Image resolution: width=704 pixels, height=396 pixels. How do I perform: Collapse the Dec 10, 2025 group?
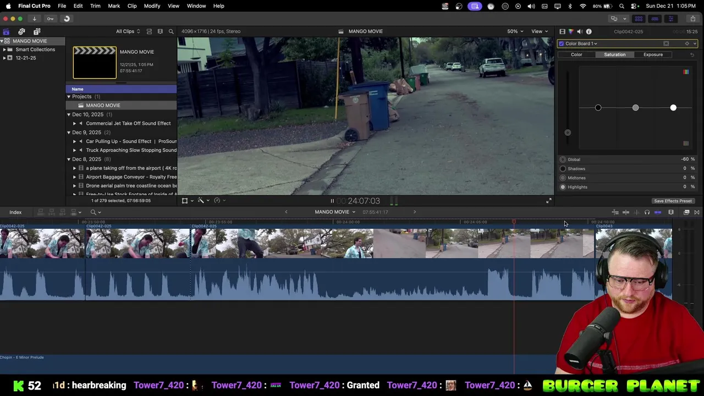(x=69, y=114)
